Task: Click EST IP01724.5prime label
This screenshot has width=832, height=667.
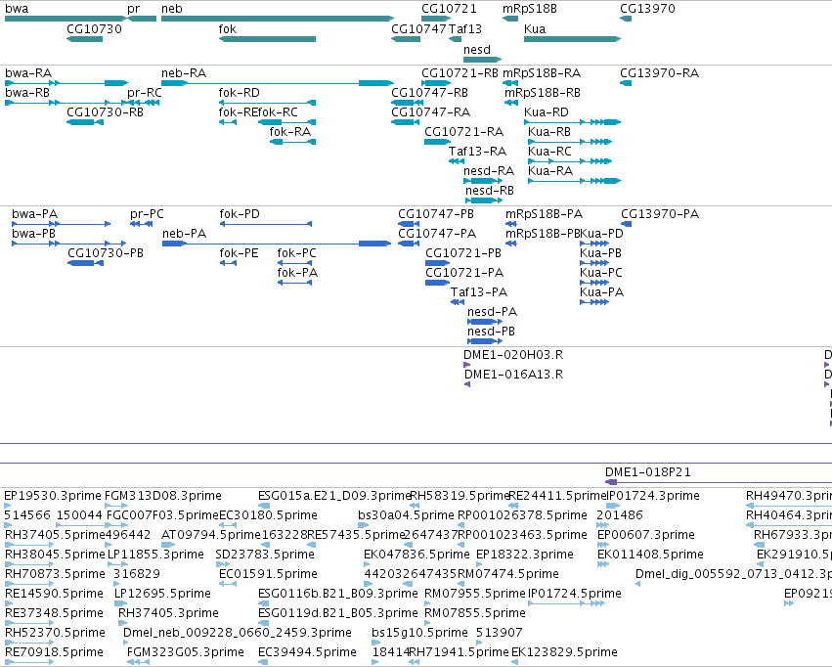Action: coord(575,594)
